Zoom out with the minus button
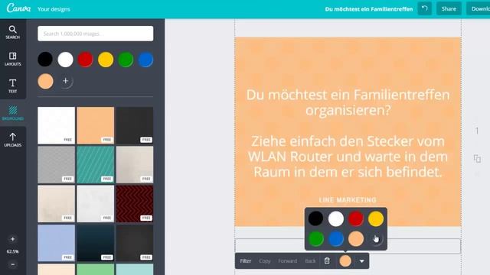 (12, 264)
